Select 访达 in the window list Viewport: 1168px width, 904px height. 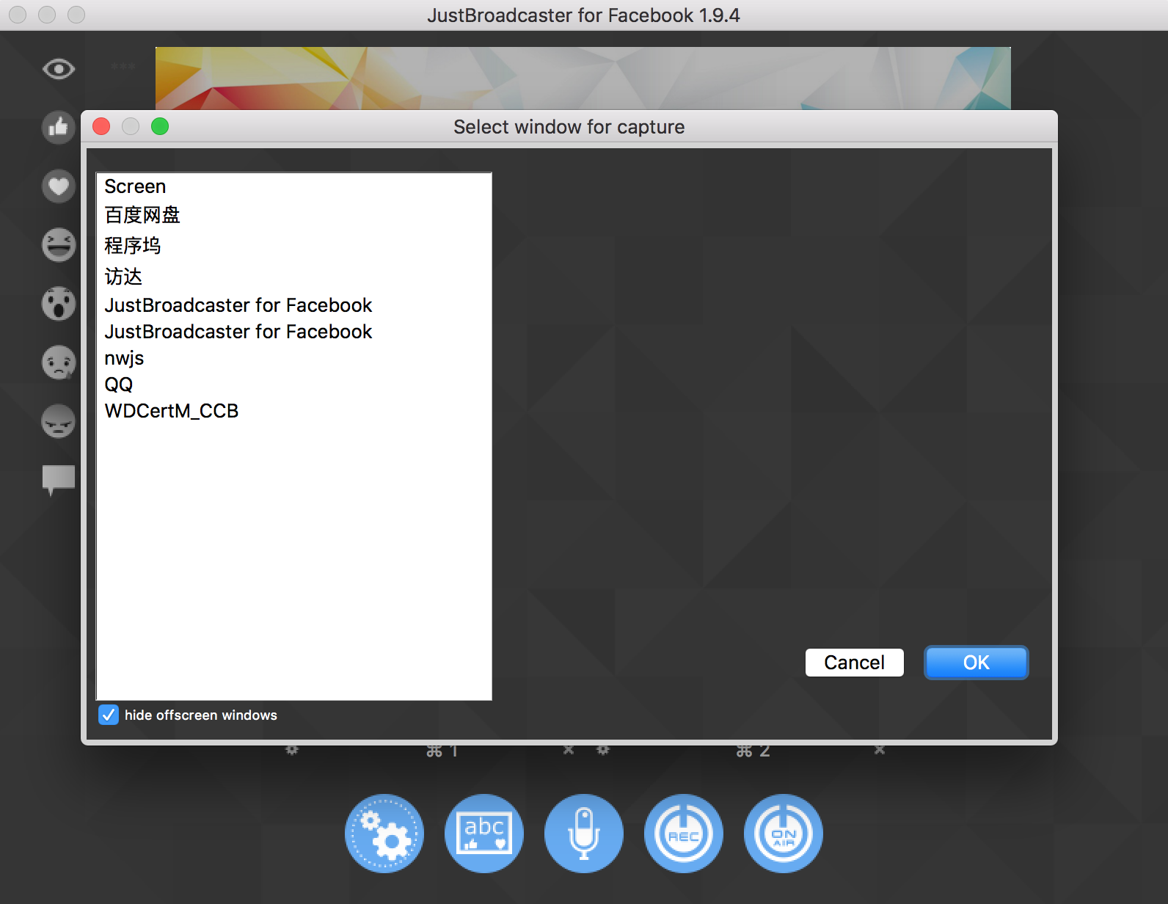point(293,276)
